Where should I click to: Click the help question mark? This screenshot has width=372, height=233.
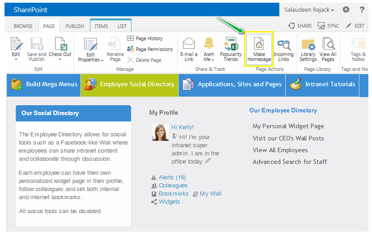(362, 10)
